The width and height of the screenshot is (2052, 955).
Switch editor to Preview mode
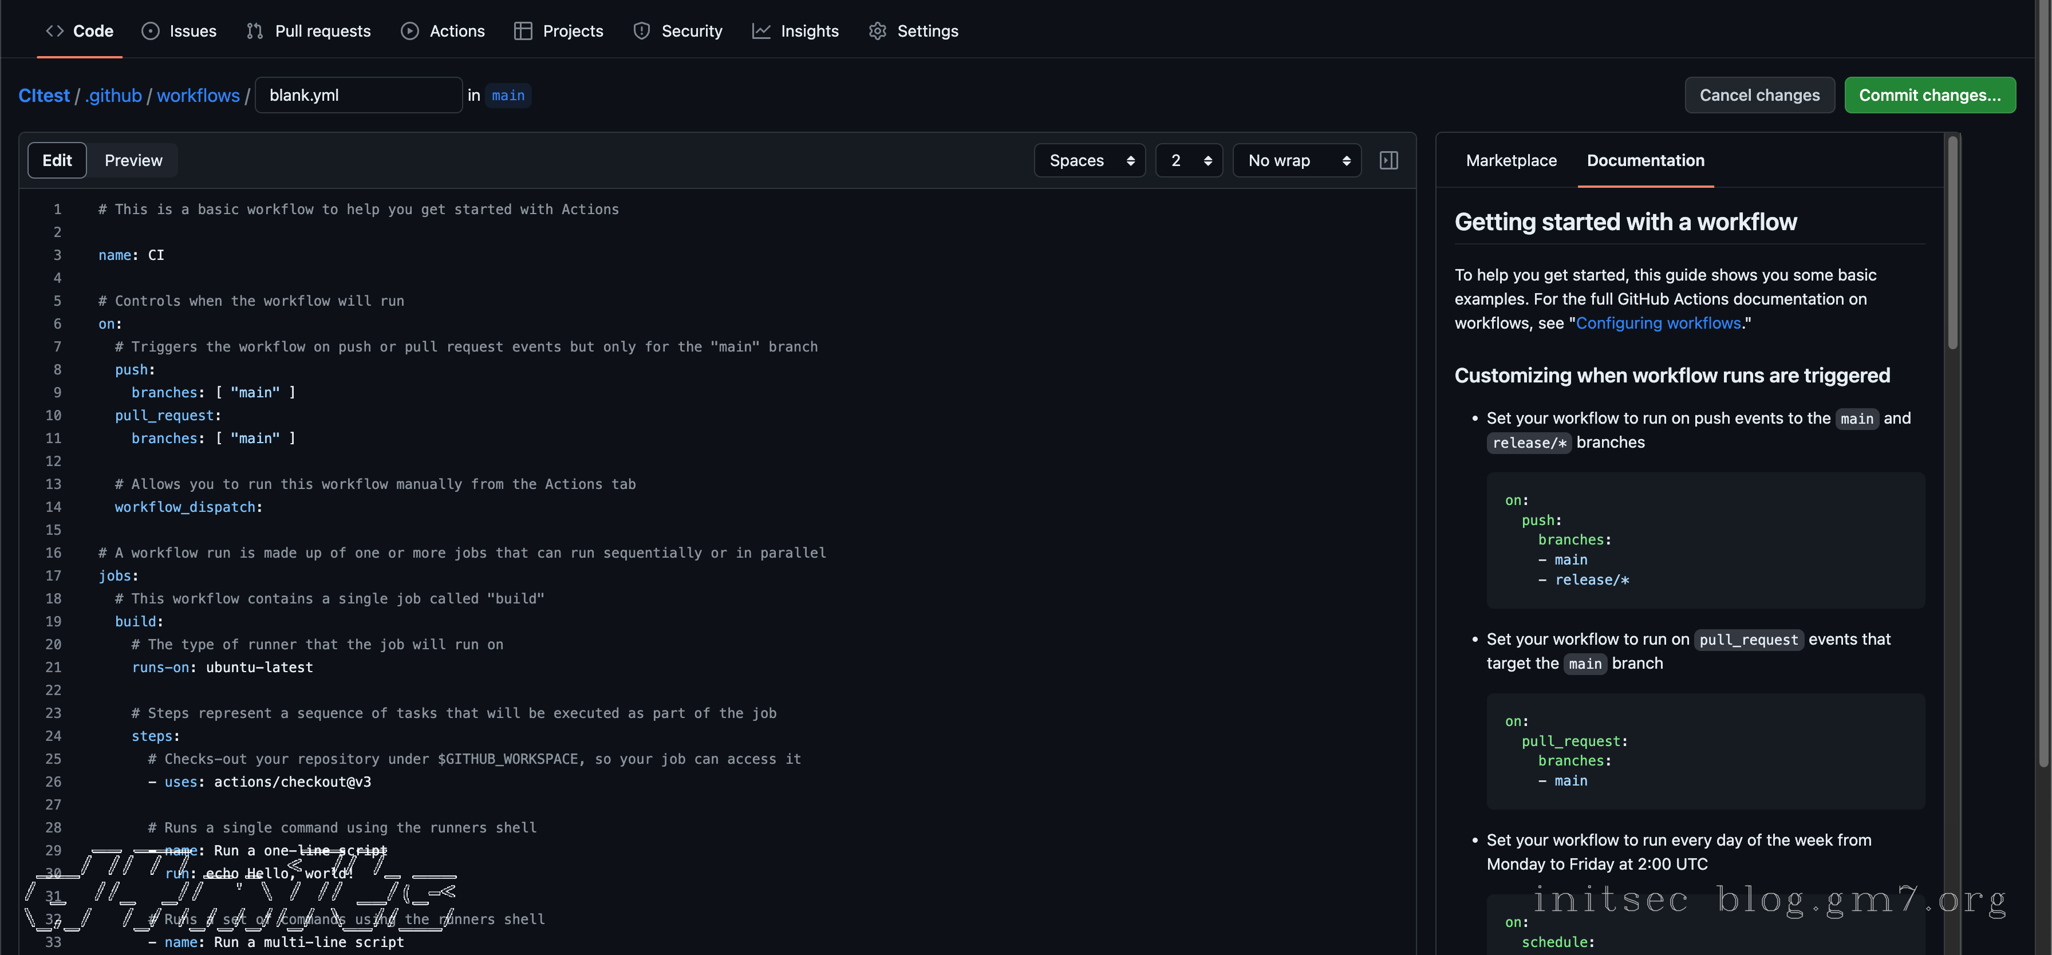pyautogui.click(x=133, y=160)
